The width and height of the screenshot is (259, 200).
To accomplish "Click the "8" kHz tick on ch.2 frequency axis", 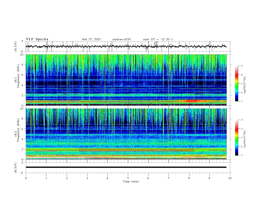I will (x=23, y=119).
